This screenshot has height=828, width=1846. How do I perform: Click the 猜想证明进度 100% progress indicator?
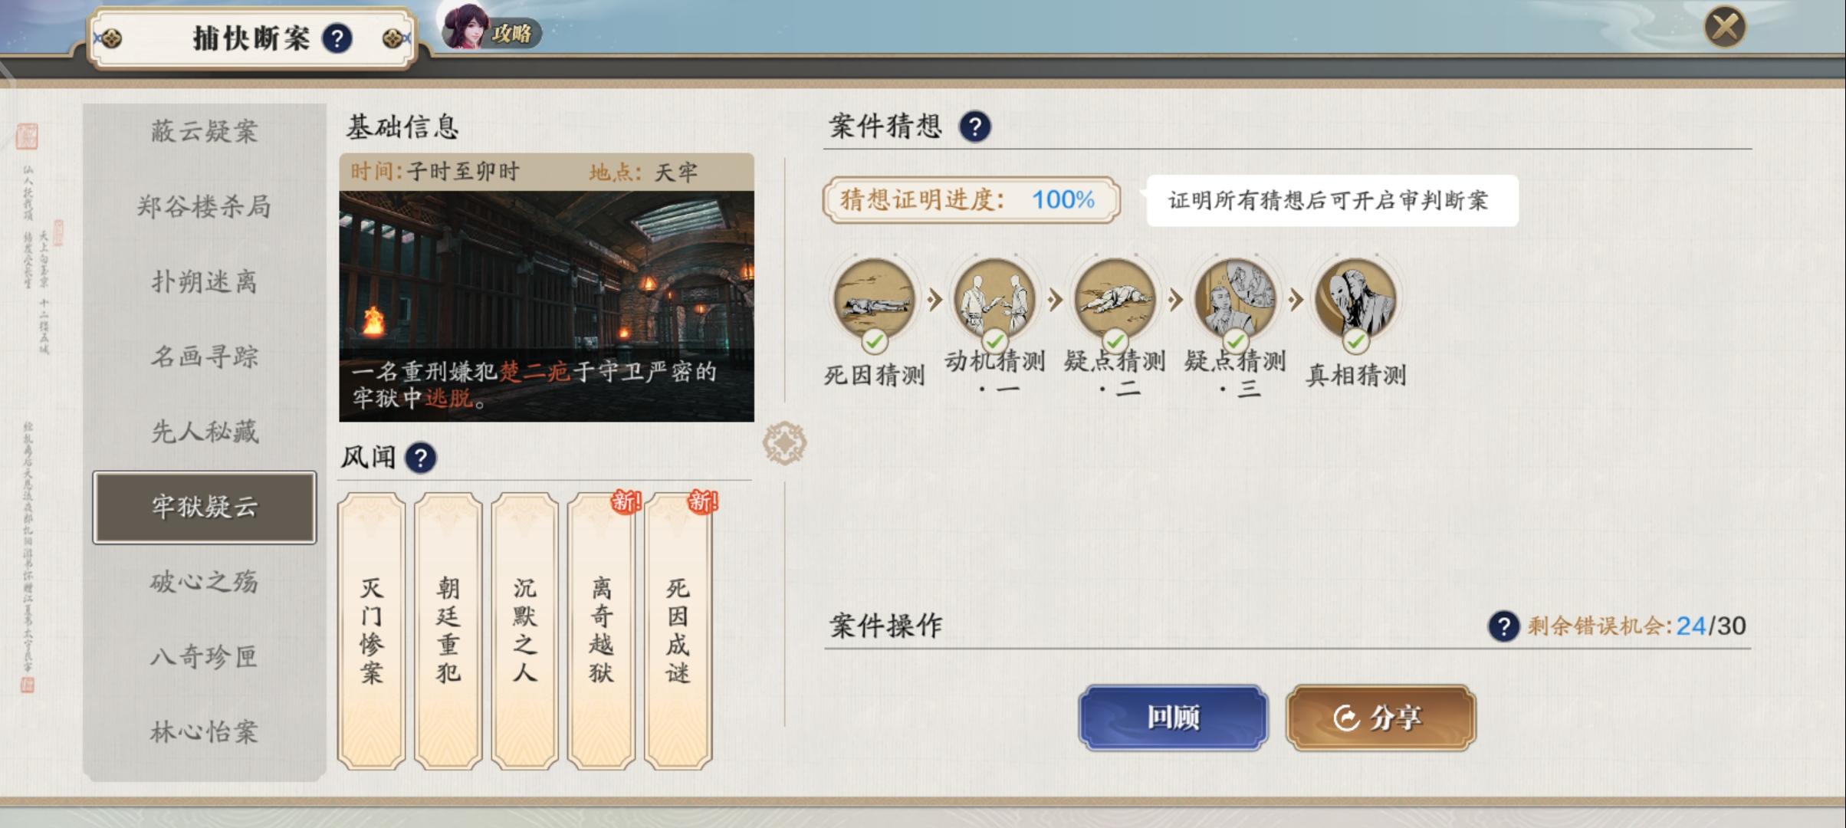[x=971, y=200]
